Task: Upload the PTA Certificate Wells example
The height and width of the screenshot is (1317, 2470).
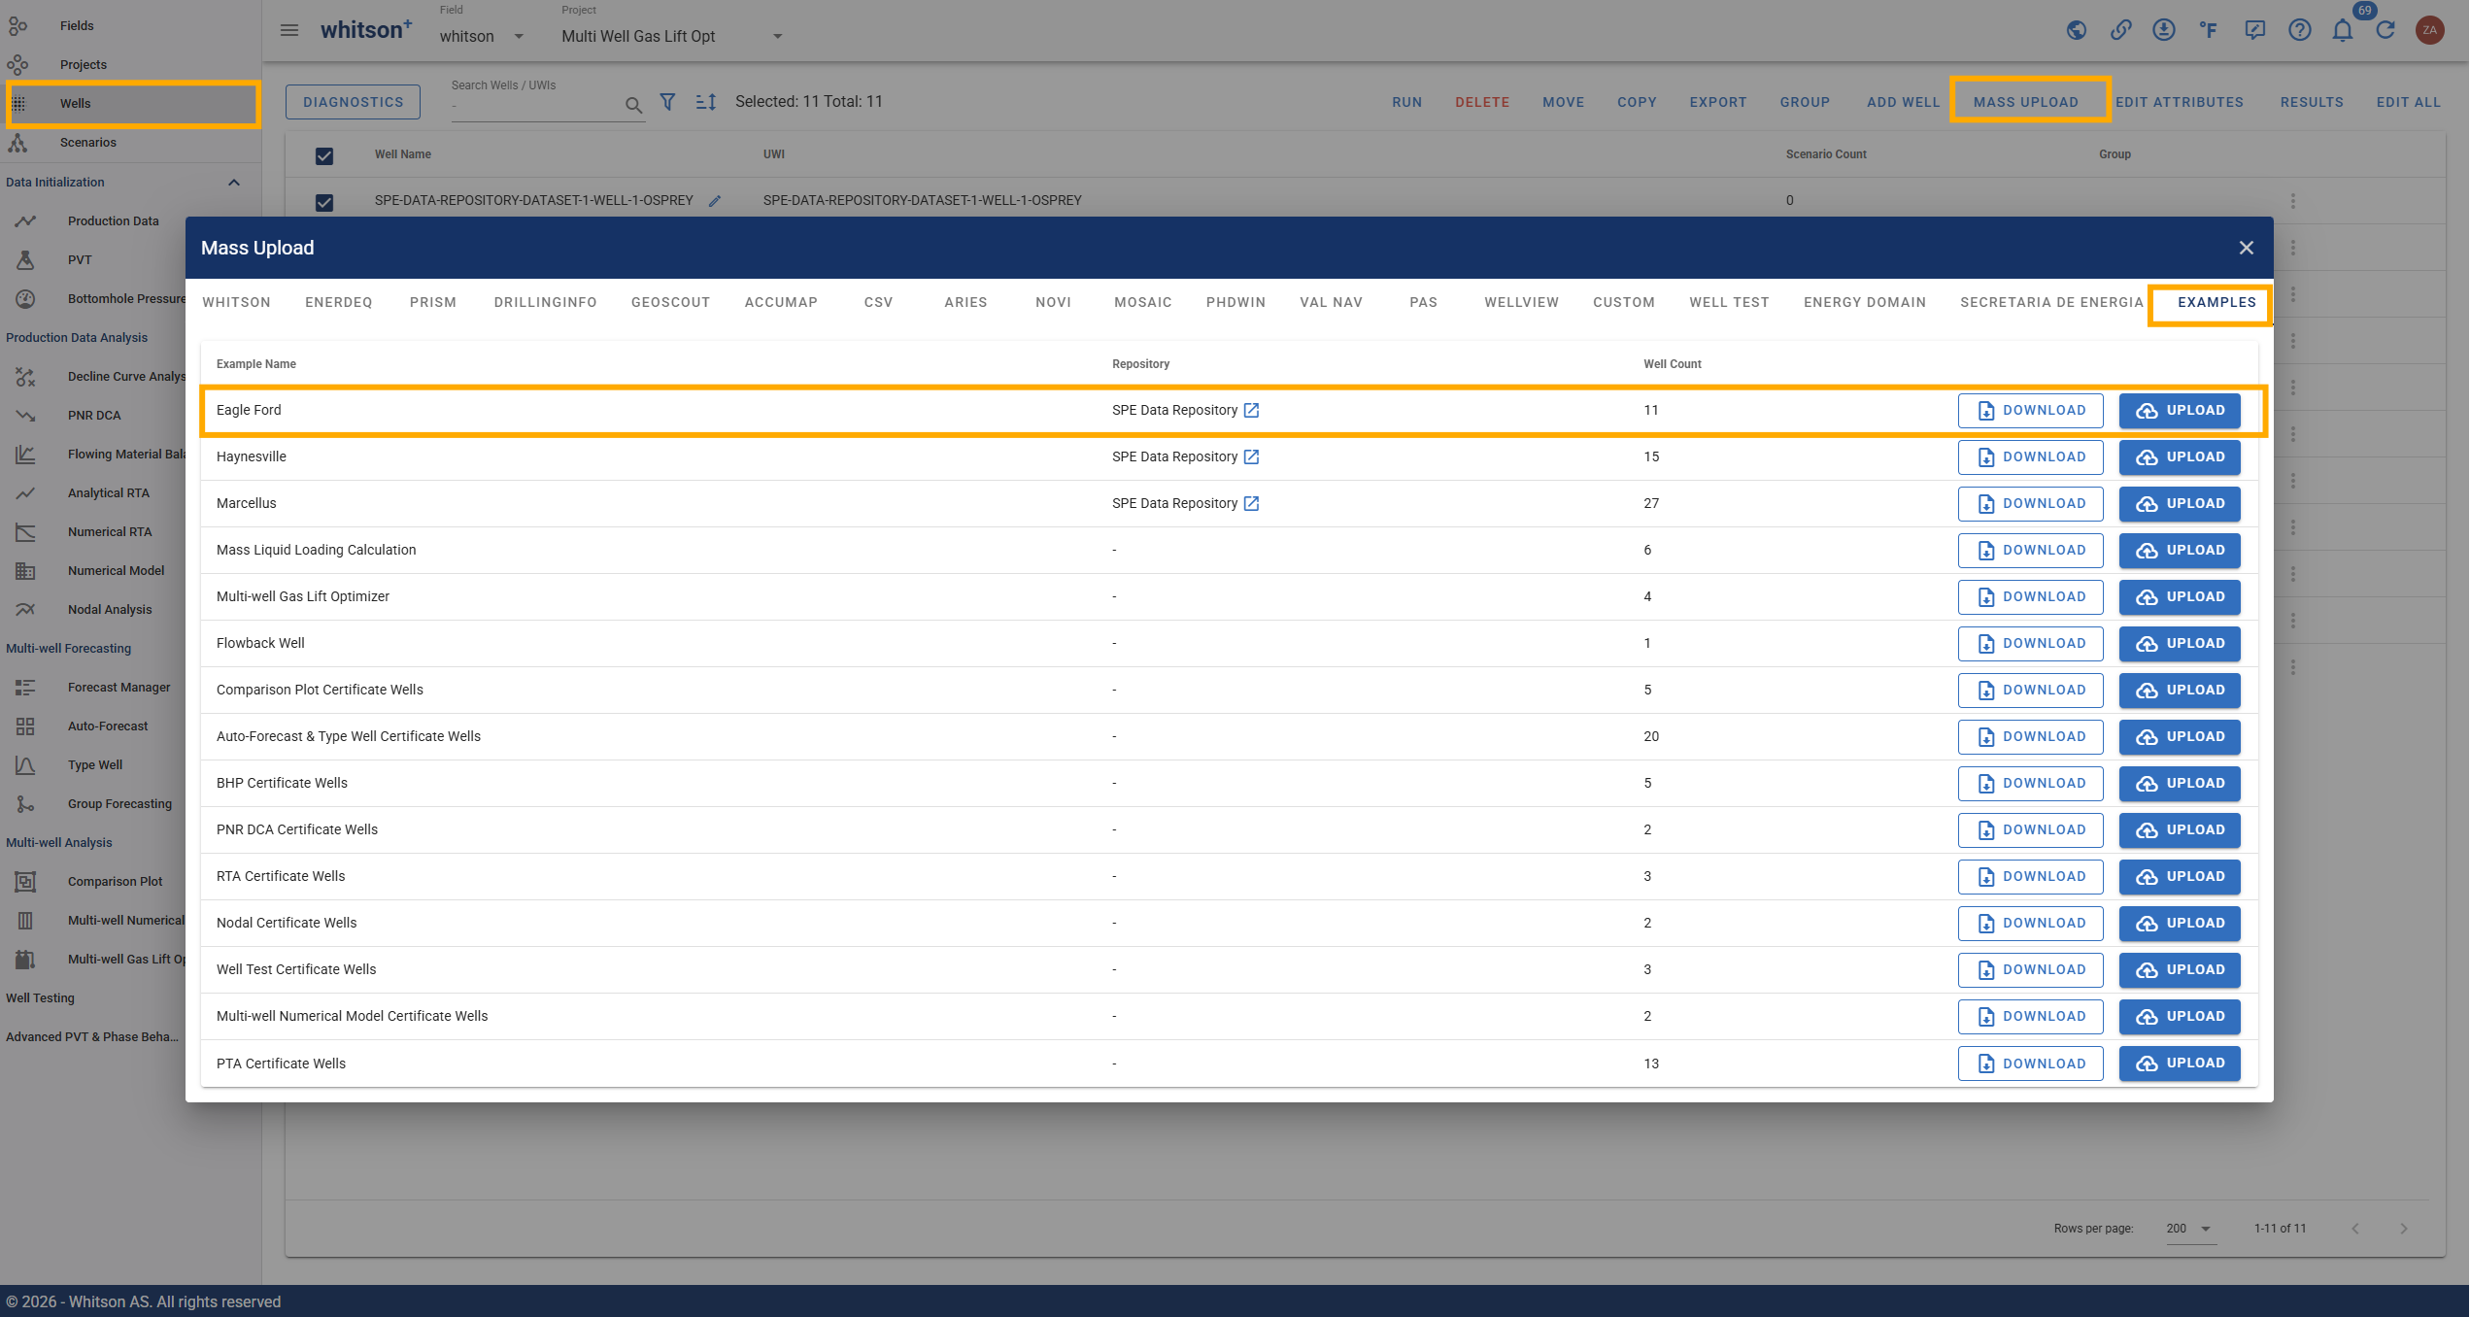Action: 2180,1064
